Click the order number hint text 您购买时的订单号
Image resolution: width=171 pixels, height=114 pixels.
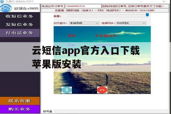pyautogui.click(x=133, y=6)
